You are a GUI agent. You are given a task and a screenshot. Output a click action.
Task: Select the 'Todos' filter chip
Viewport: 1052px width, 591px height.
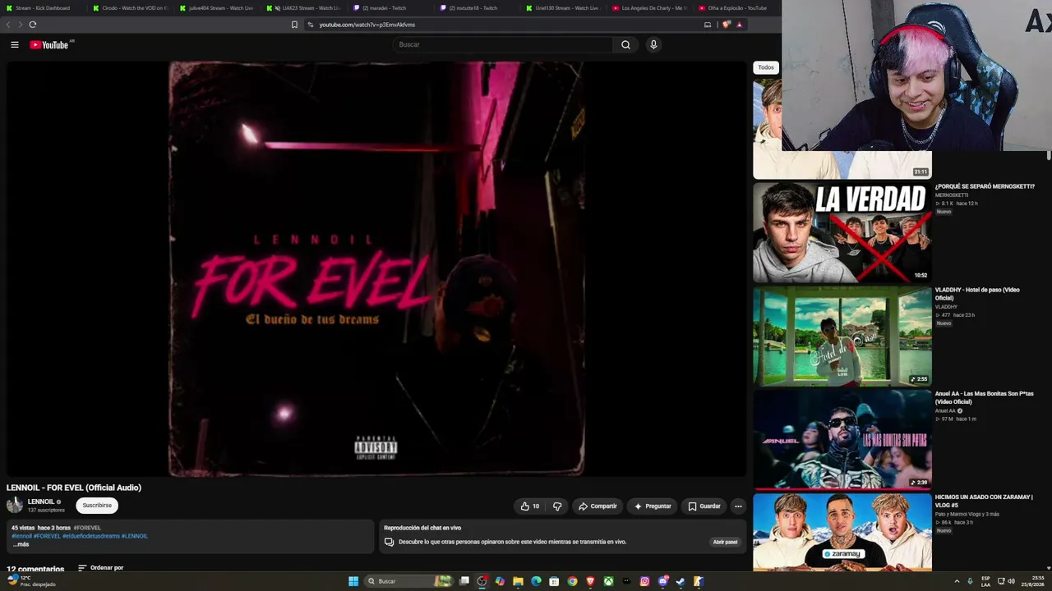point(766,67)
